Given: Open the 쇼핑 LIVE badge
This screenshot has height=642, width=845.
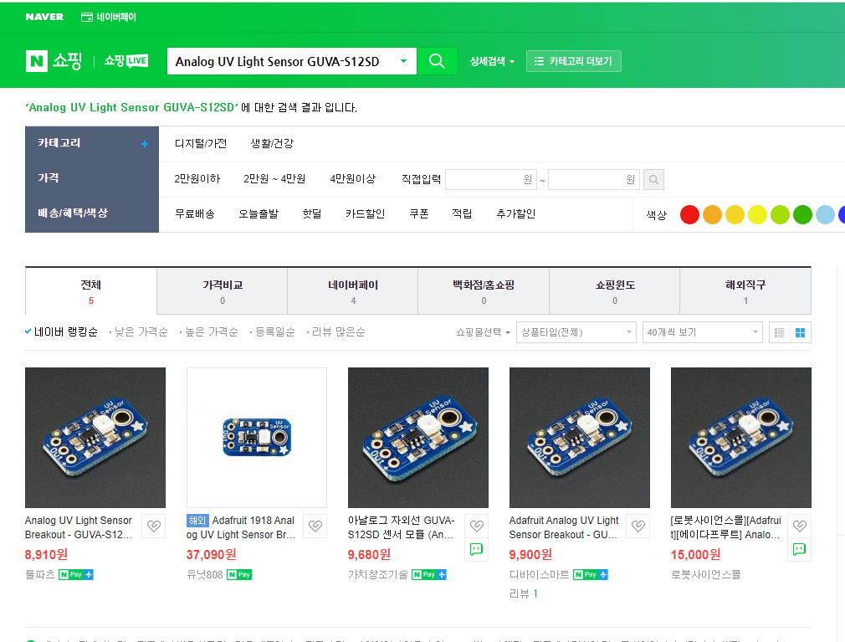Looking at the screenshot, I should [x=126, y=61].
